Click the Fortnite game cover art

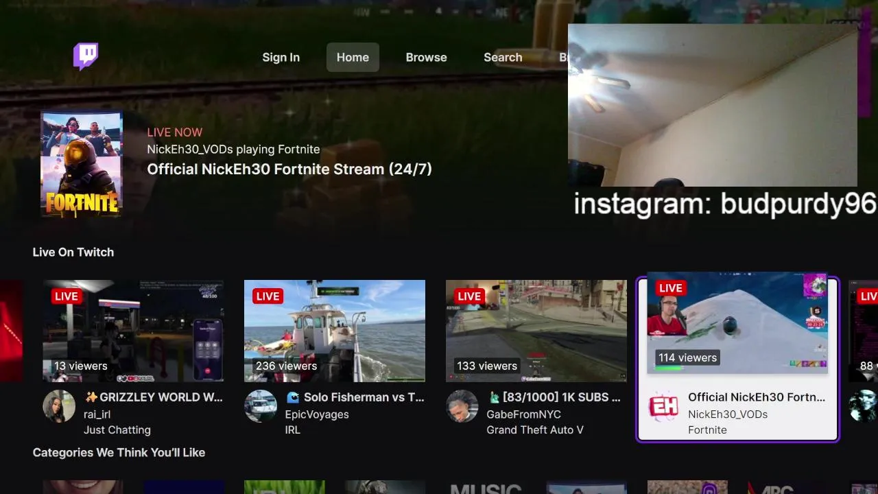82,165
